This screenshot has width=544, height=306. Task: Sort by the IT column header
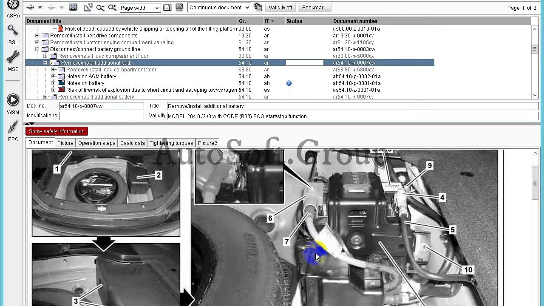coord(274,21)
